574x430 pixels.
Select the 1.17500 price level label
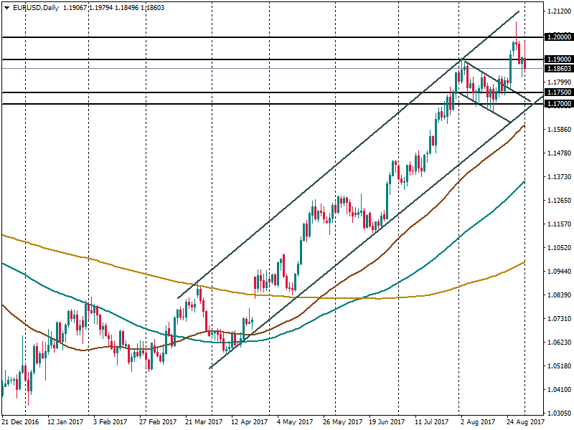tap(558, 92)
